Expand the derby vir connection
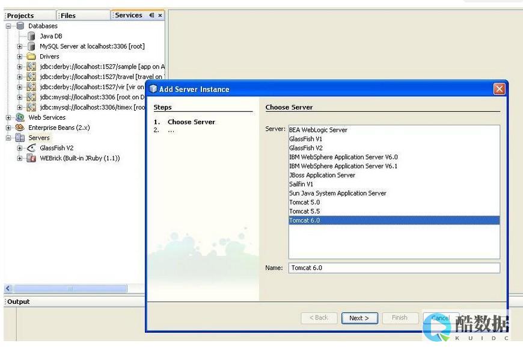Viewport: 523px width, 355px height. pyautogui.click(x=20, y=87)
